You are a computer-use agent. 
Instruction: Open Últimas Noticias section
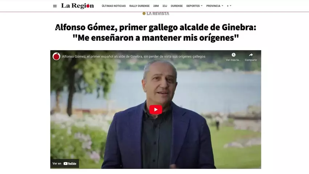[x=114, y=6]
